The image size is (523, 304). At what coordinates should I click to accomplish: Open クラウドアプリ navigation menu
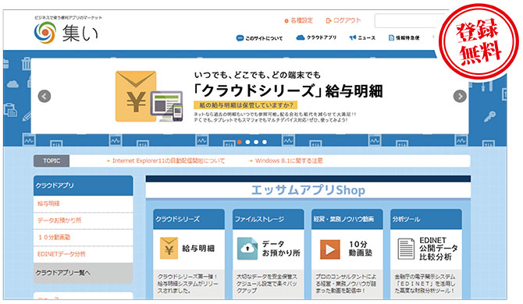(x=321, y=37)
